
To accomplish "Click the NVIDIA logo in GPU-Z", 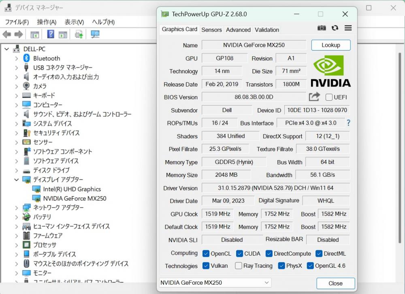I will tap(330, 71).
